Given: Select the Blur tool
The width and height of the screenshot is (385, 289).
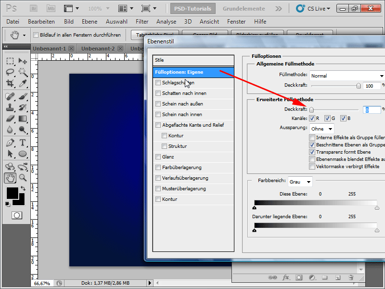Looking at the screenshot, I should 10,130.
